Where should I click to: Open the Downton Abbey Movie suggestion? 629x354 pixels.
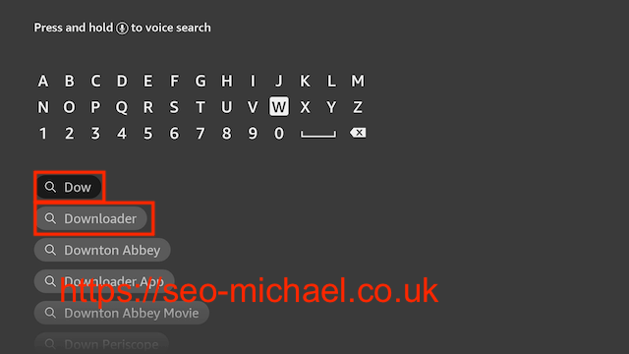pos(122,313)
